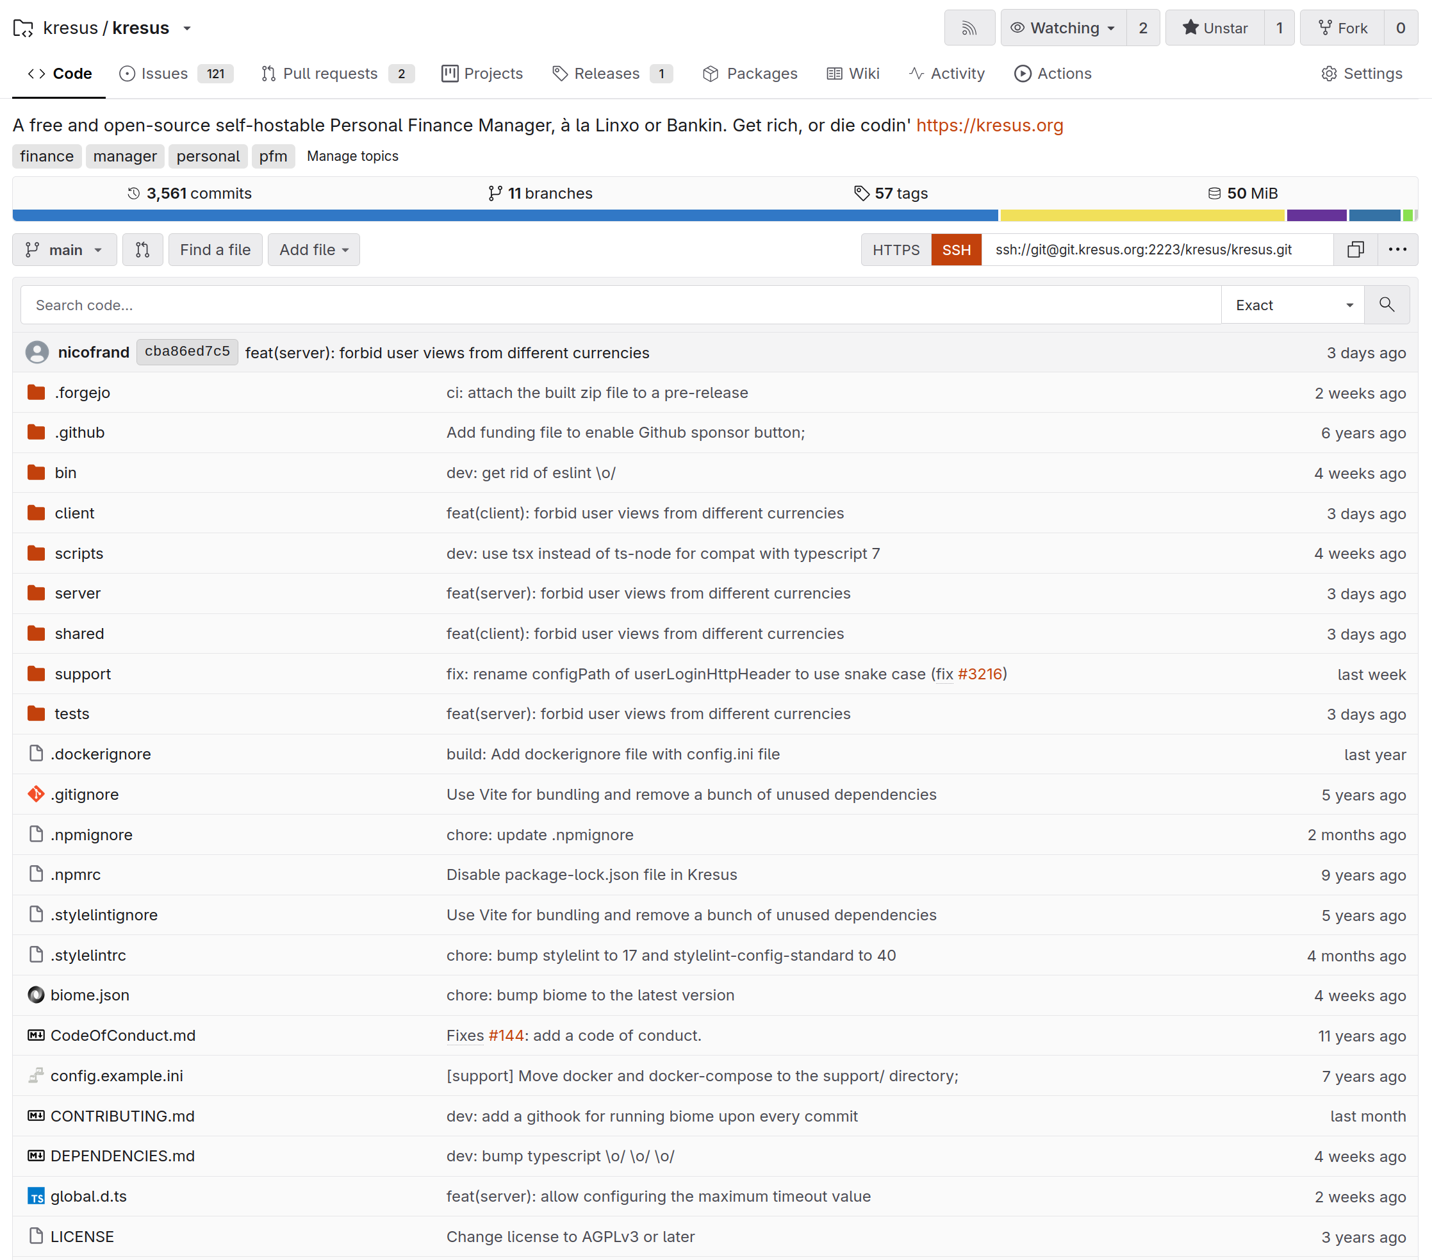Open the compare branches icon button
Image resolution: width=1432 pixels, height=1260 pixels.
143,249
